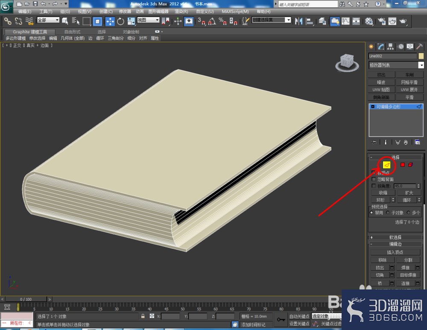Switch to the 对象绘制 ribbon tab
Image resolution: width=427 pixels, height=330 pixels.
[131, 32]
